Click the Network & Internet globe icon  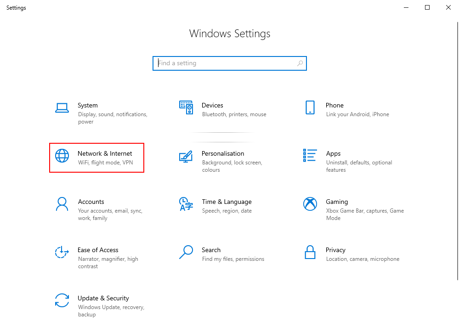[x=62, y=156]
